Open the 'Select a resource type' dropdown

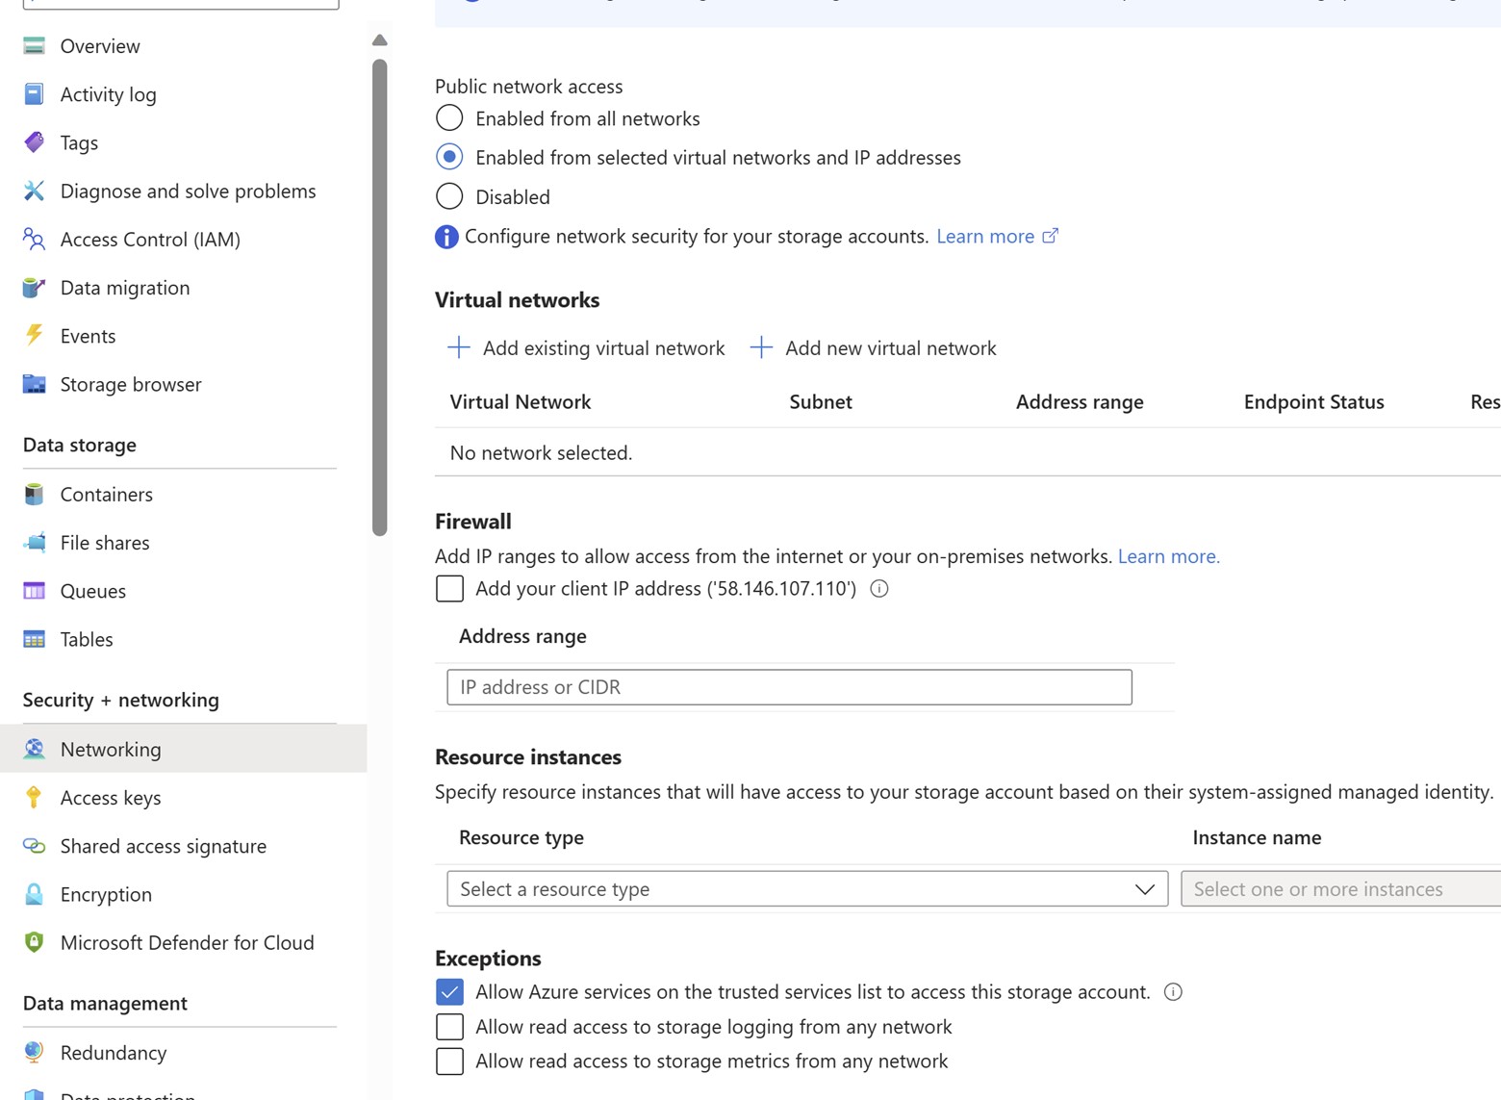coord(806,888)
